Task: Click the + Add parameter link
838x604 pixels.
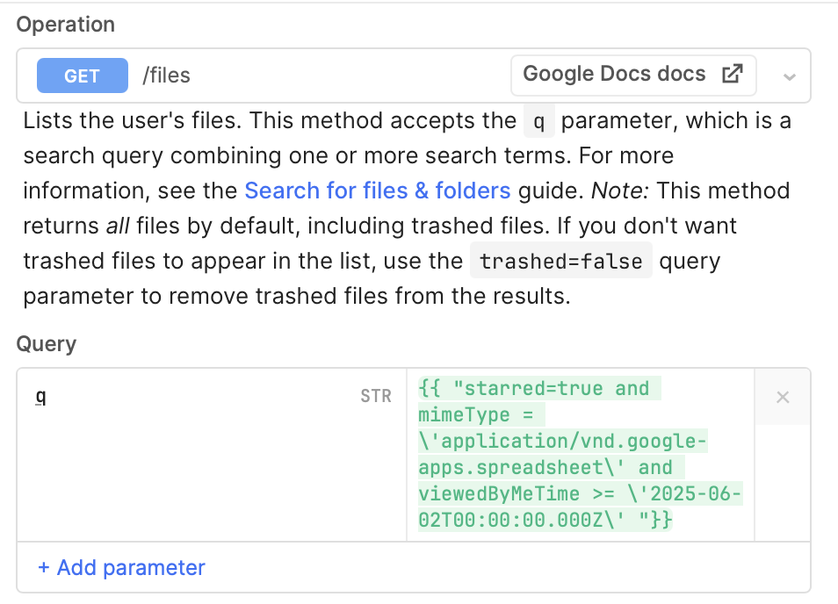Action: pos(121,567)
